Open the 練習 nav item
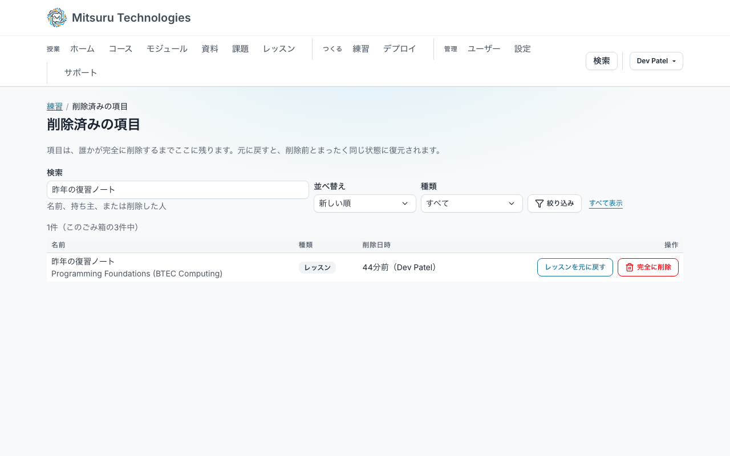The height and width of the screenshot is (456, 730). 361,49
